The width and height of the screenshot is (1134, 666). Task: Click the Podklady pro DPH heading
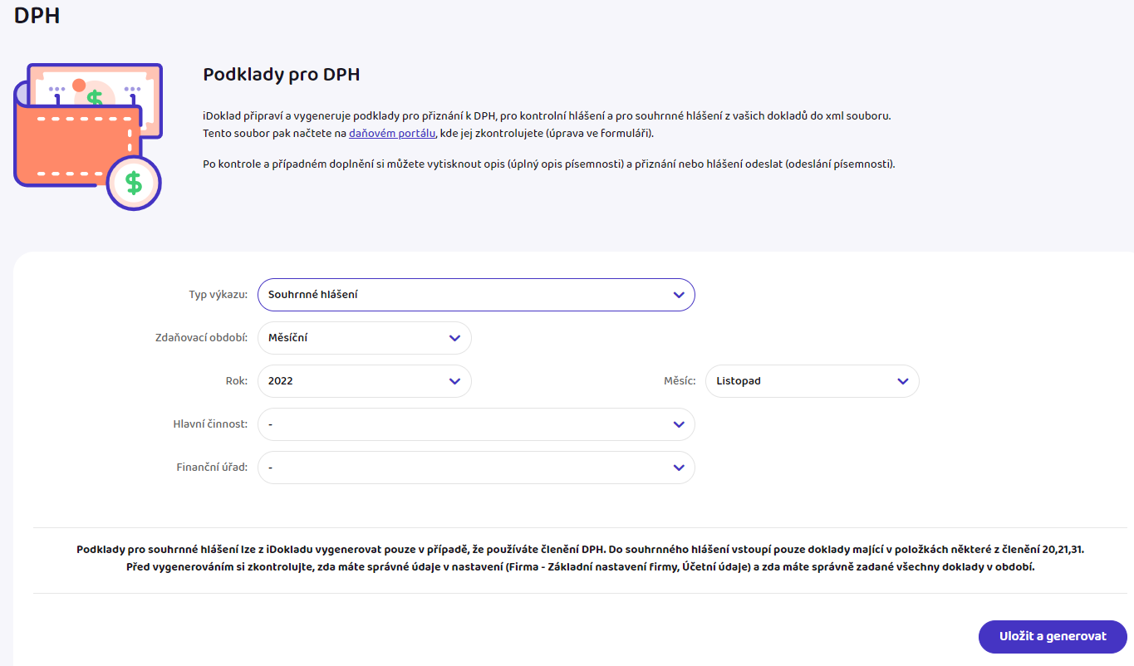pos(282,75)
